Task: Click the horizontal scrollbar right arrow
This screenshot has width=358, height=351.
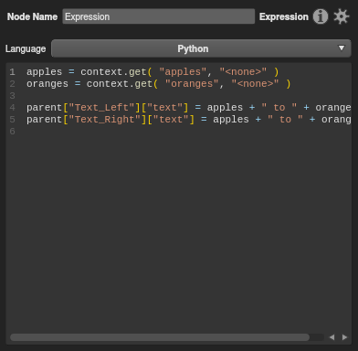Action: point(344,337)
